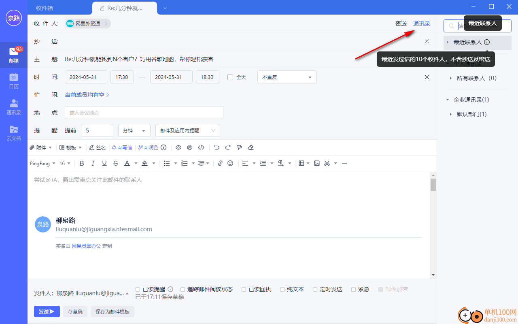518x324 pixels.
Task: Toggle underline formatting
Action: coord(104,163)
